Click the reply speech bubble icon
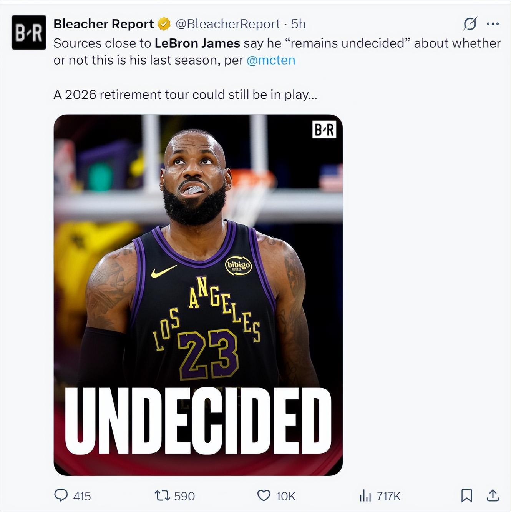This screenshot has height=512, width=511. coord(61,495)
